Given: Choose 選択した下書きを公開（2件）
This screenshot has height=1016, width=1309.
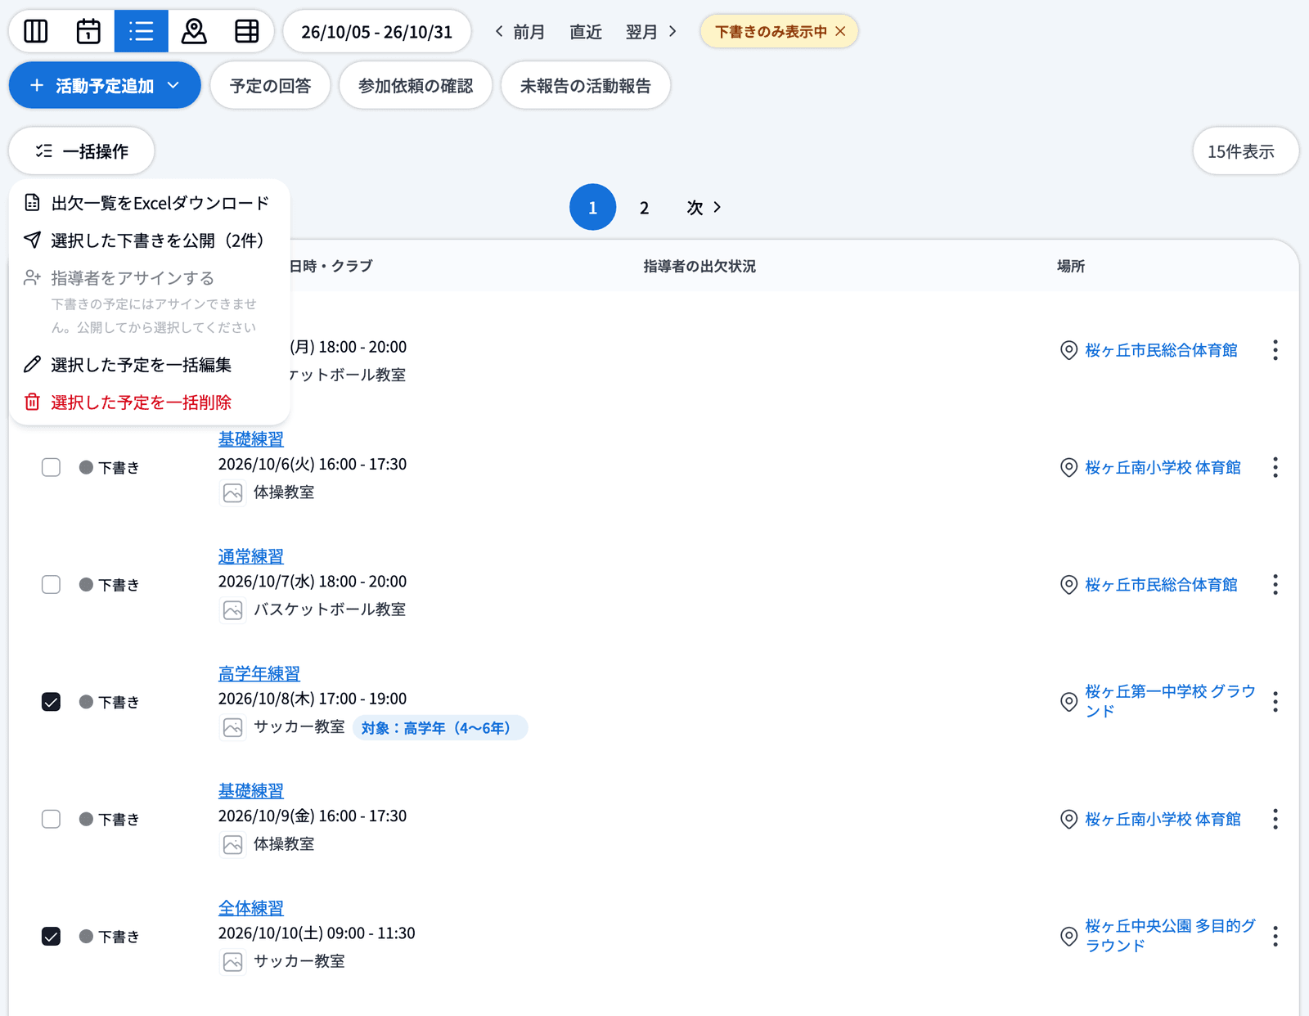Looking at the screenshot, I should 149,241.
